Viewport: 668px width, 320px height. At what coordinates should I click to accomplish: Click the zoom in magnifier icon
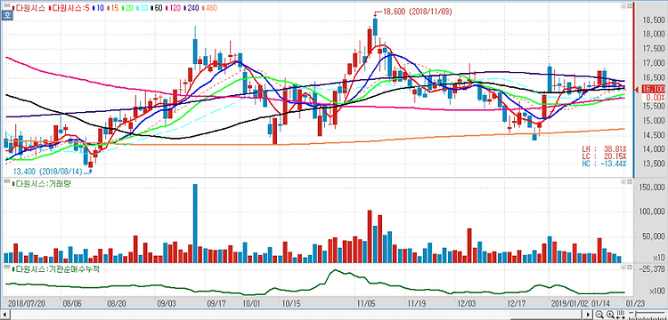610,314
